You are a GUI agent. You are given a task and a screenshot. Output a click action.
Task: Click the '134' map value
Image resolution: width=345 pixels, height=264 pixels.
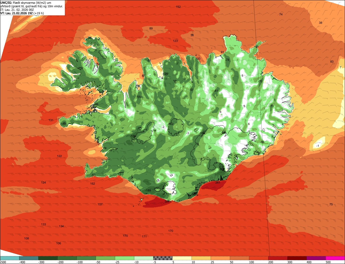click(x=61, y=226)
